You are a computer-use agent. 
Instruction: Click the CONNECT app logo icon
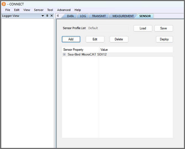click(x=4, y=4)
